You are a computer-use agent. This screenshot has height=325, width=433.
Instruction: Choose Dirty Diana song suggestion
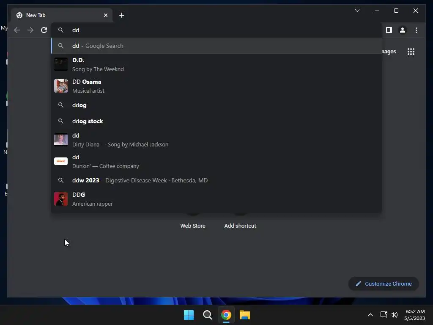click(216, 140)
